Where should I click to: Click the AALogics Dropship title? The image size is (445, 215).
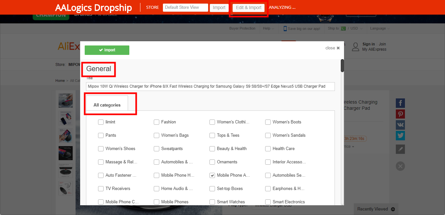point(93,8)
